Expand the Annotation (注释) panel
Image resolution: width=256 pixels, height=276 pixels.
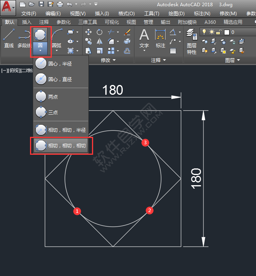point(159,60)
